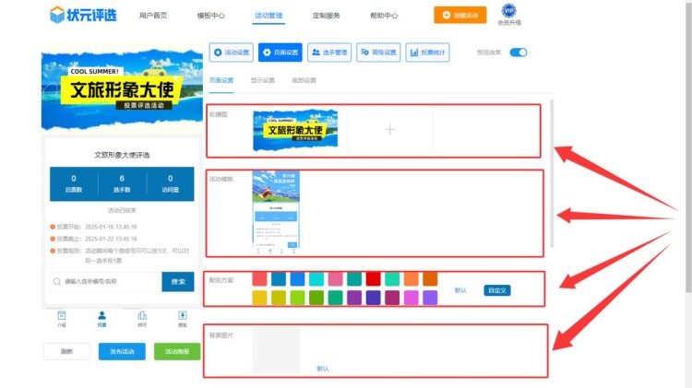The width and height of the screenshot is (692, 388).
Task: Open 模板中心 in top navigation
Action: coord(211,16)
